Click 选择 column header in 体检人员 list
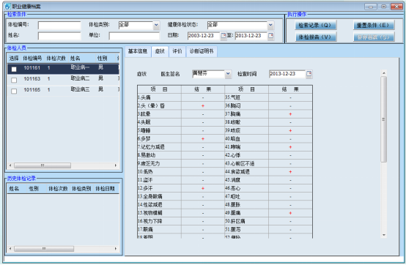The image size is (406, 265). [14, 58]
